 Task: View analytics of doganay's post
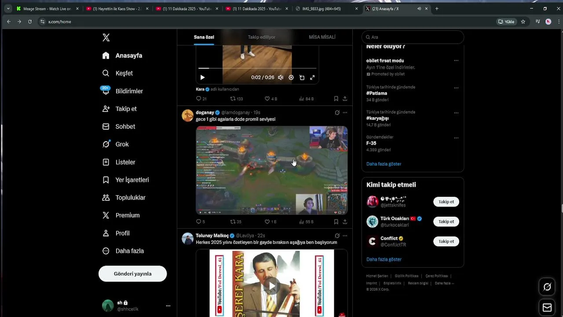[306, 222]
